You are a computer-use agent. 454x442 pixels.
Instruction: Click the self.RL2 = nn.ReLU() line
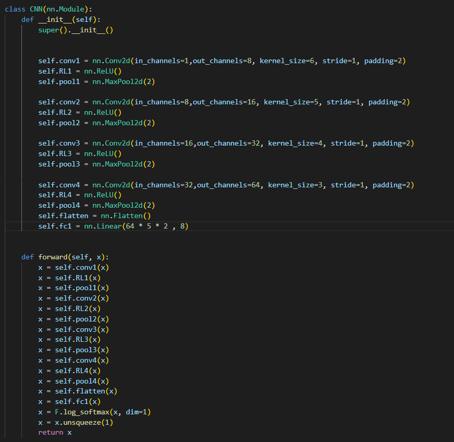tap(80, 112)
